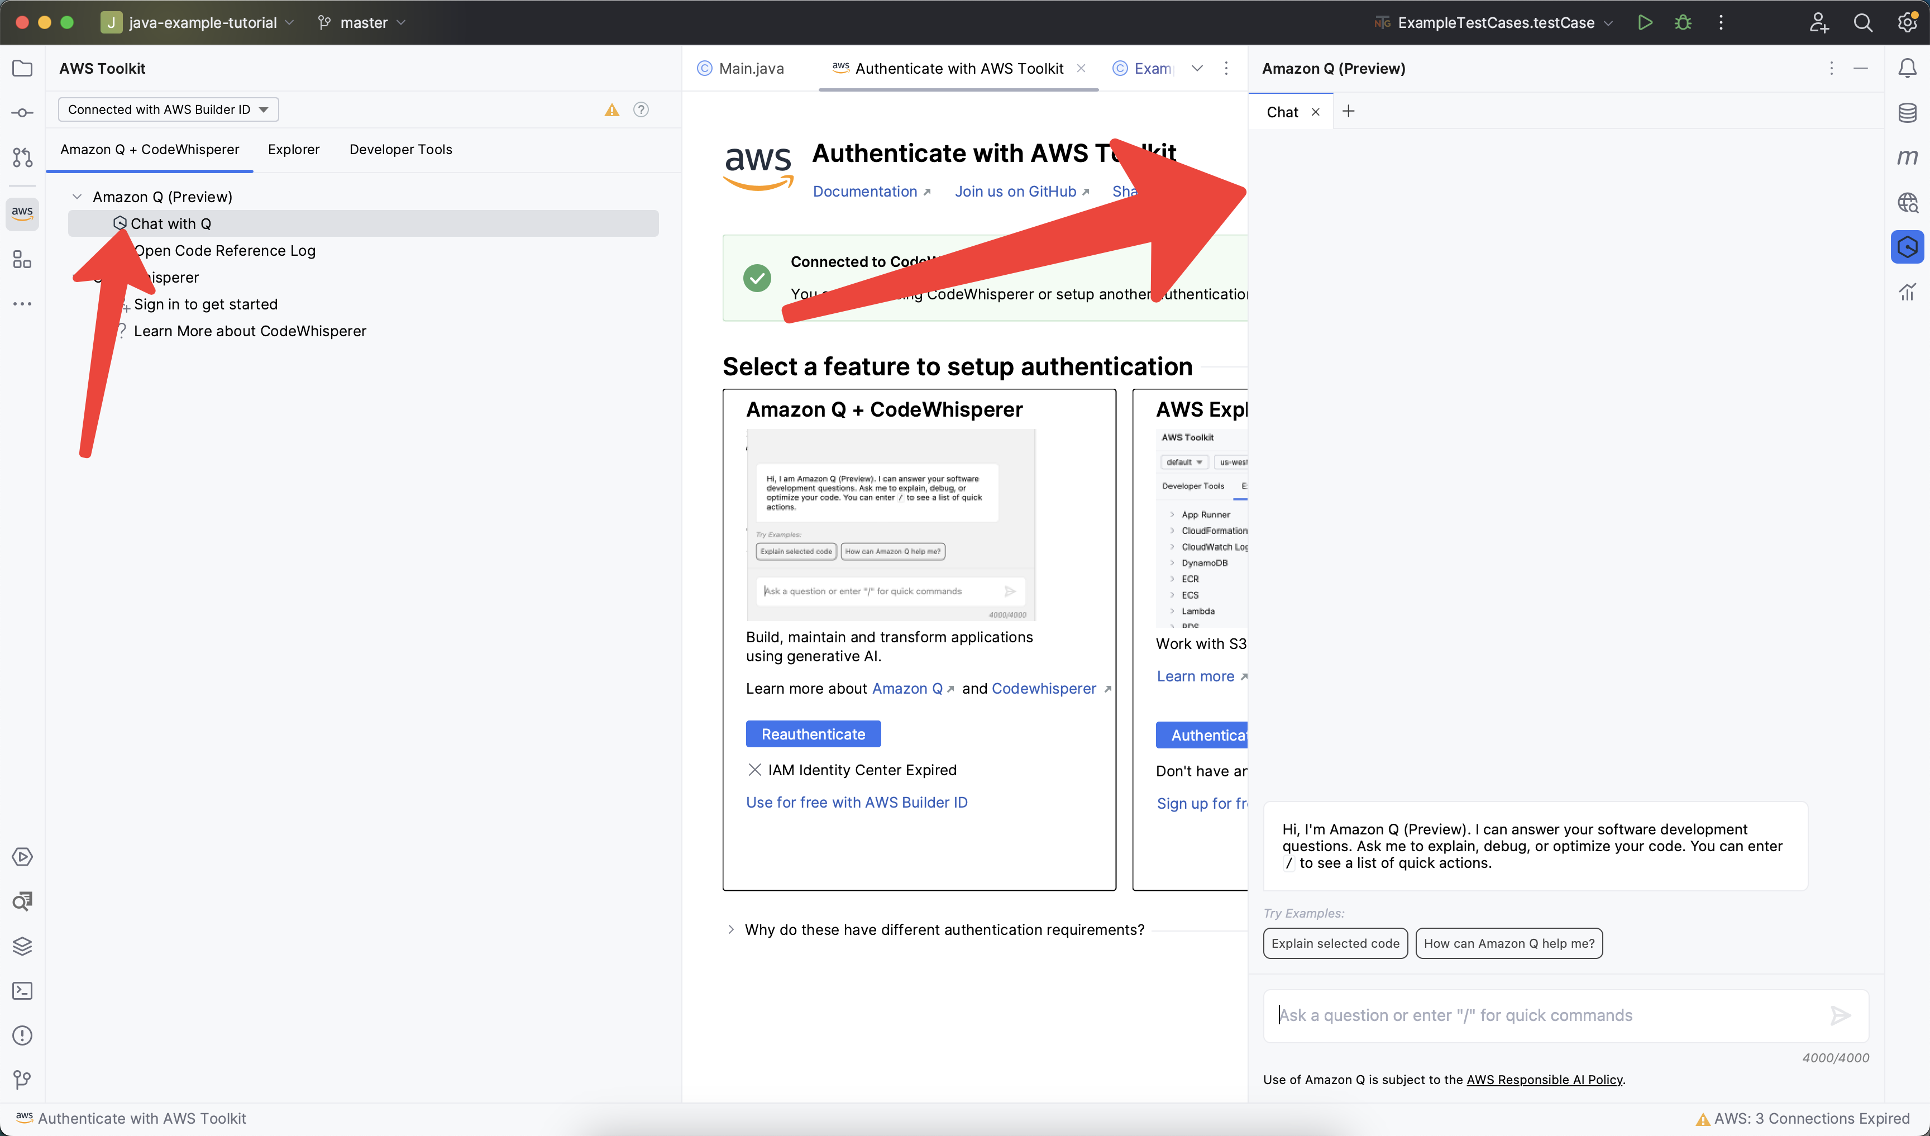Collapse the Amazon Q (Preview) tree node
Viewport: 1930px width, 1136px height.
coord(77,197)
